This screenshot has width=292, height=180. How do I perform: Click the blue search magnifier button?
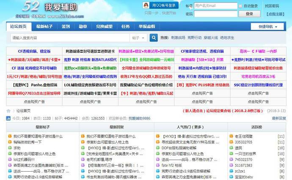[153, 38]
